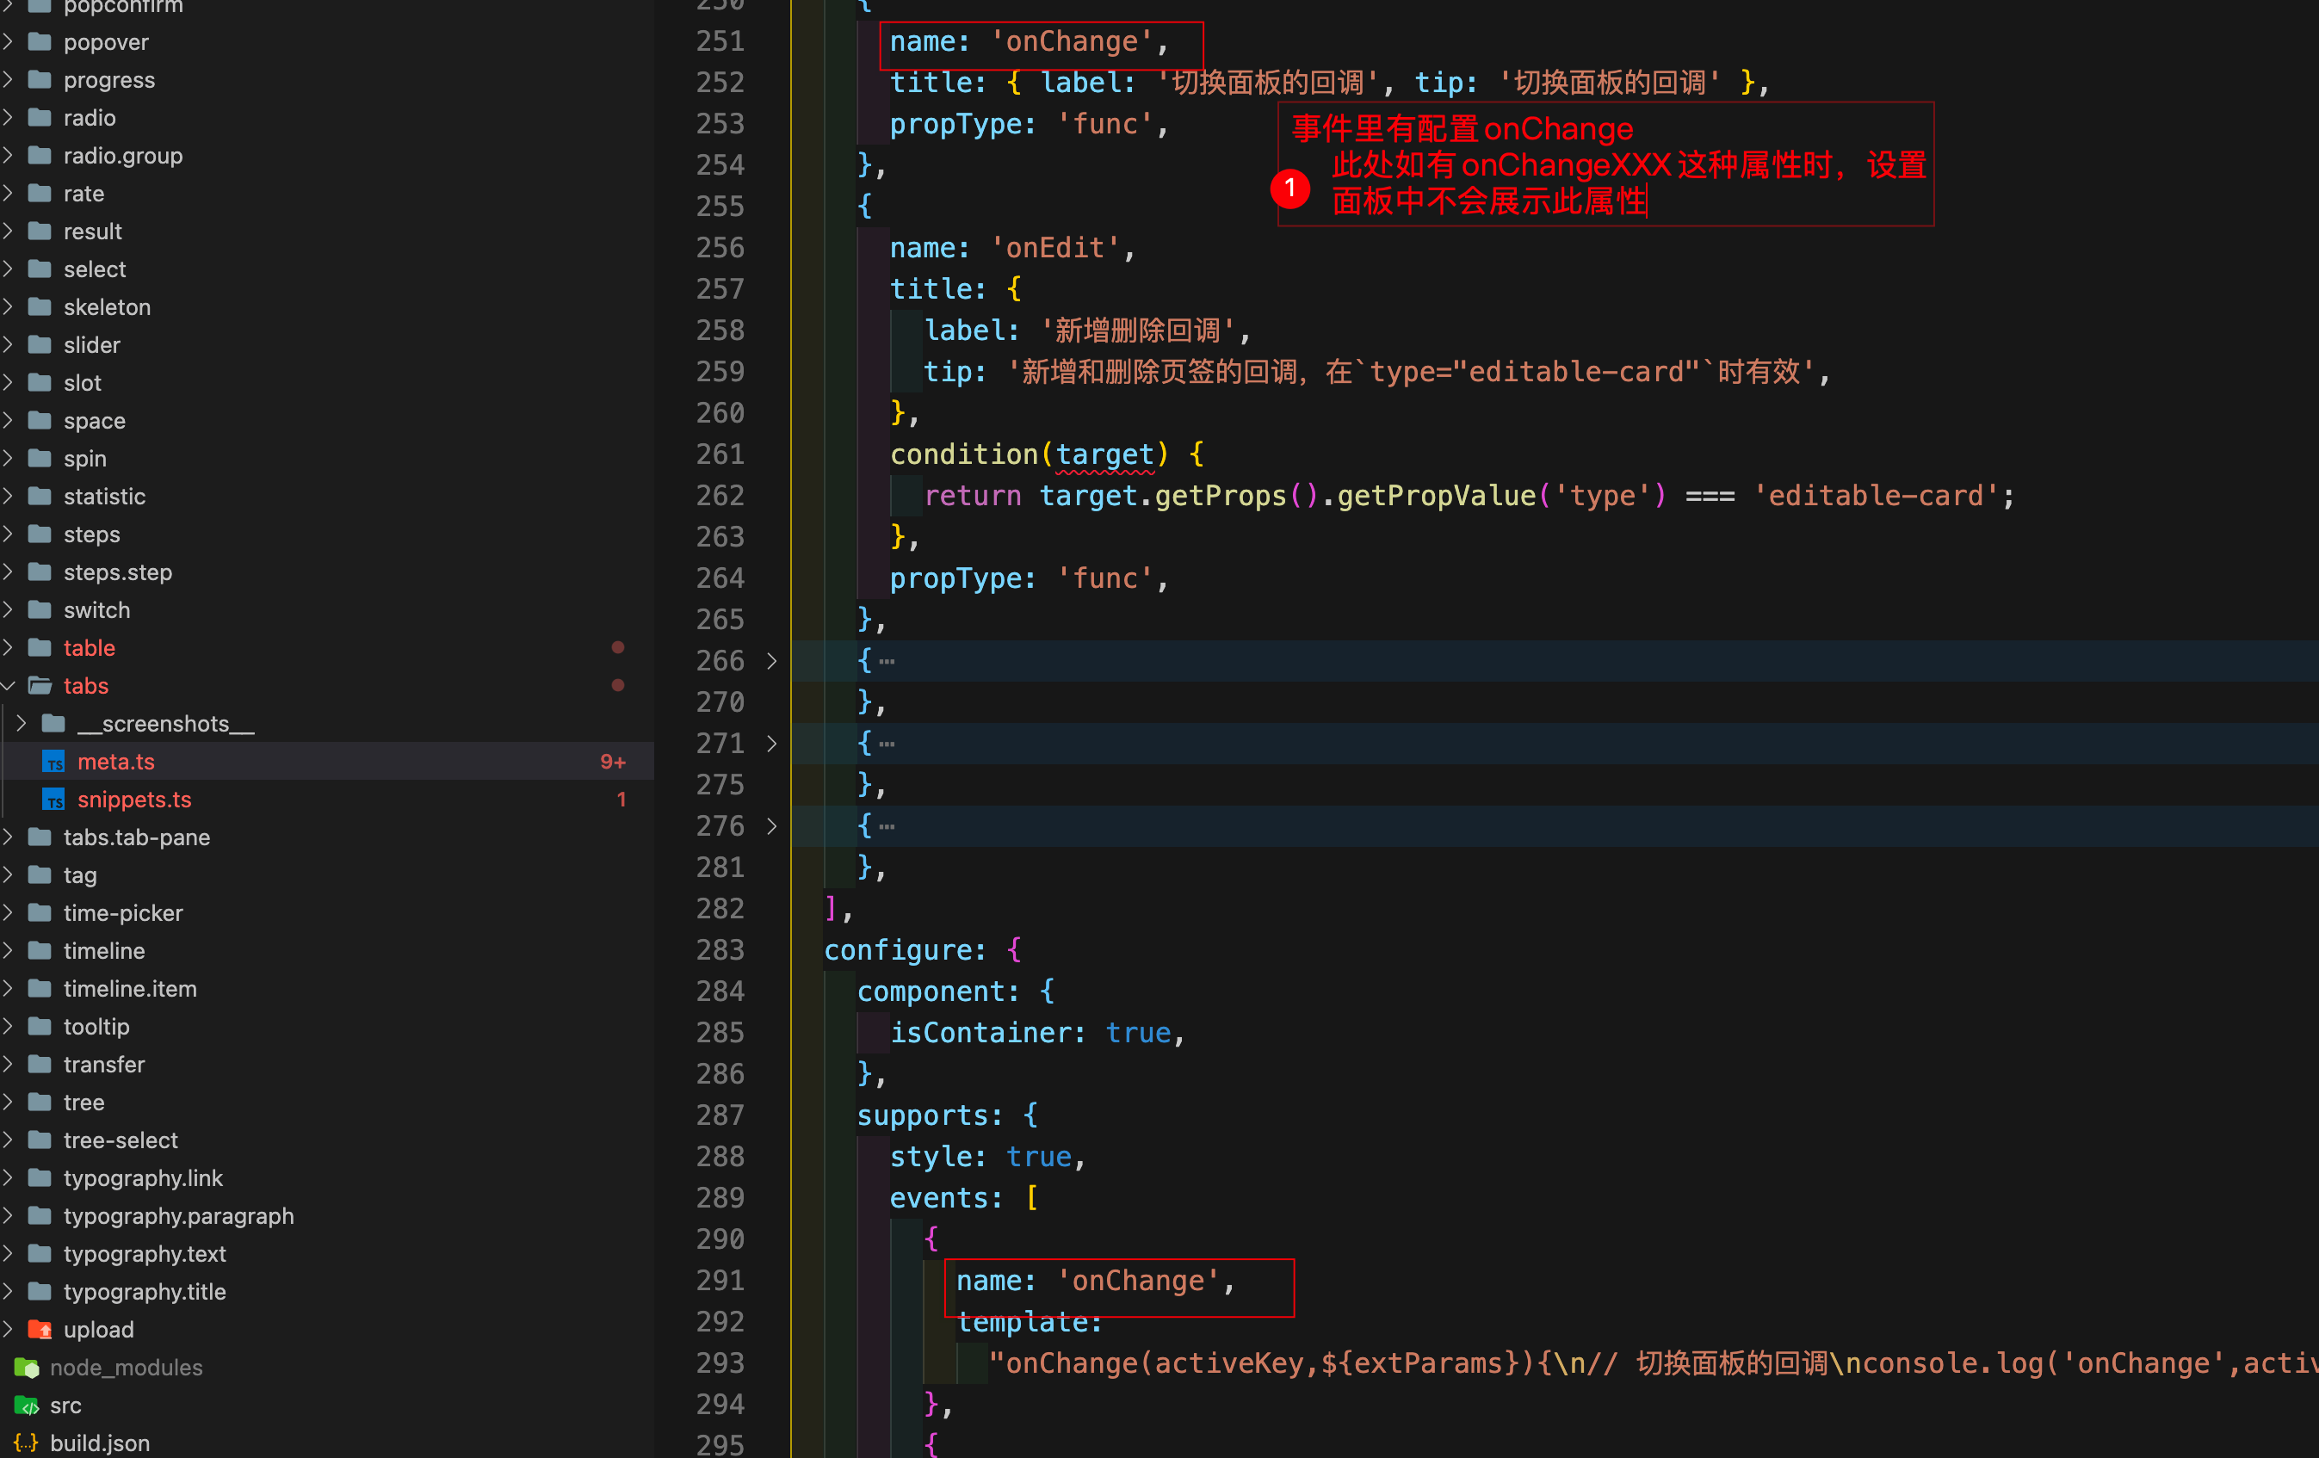
Task: Click the modified dot beside table folder
Action: pos(617,647)
